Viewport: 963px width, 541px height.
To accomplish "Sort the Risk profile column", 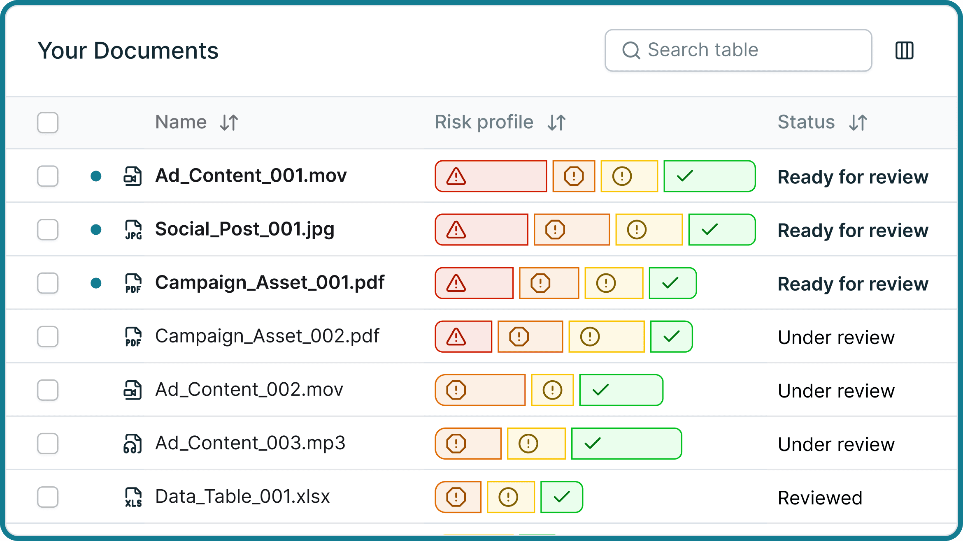I will pos(556,123).
